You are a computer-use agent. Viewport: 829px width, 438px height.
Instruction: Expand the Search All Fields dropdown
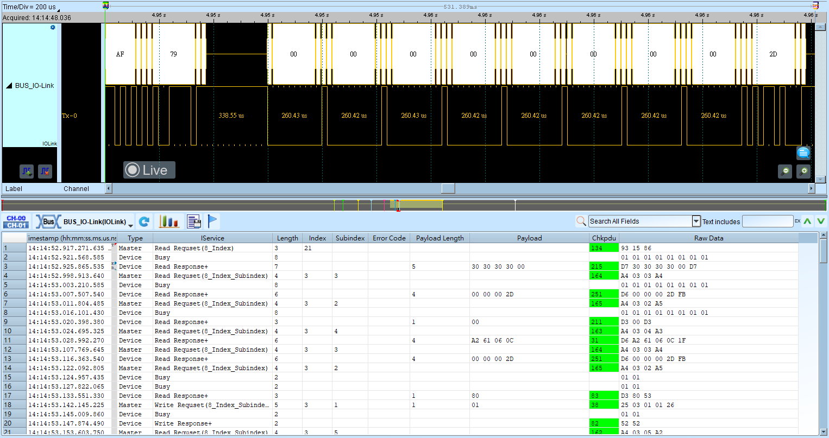point(696,221)
